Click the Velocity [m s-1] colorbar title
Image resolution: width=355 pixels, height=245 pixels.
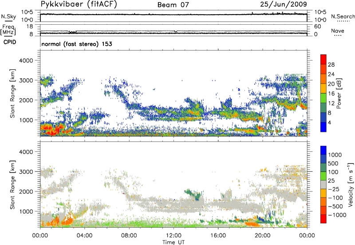(351, 184)
